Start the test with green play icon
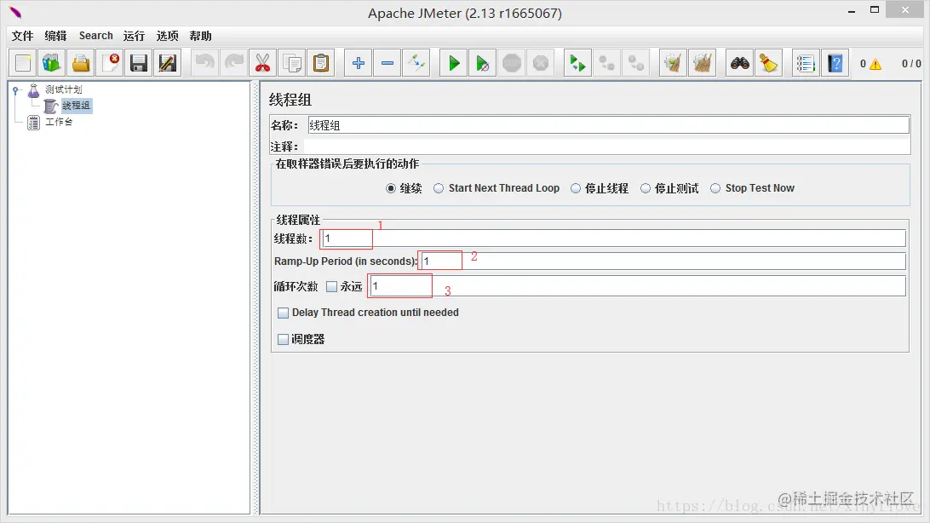Image resolution: width=930 pixels, height=523 pixels. pyautogui.click(x=454, y=63)
